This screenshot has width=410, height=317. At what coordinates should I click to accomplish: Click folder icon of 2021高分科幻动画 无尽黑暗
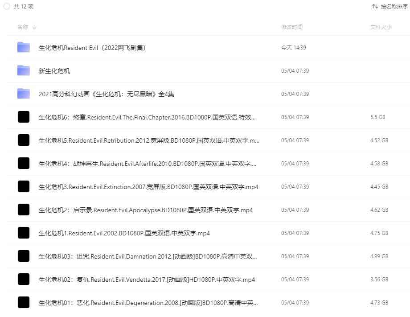pos(24,94)
